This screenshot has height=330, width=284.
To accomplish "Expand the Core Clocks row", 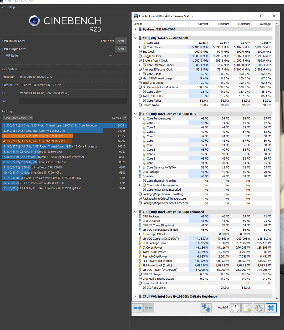I will tap(140, 47).
